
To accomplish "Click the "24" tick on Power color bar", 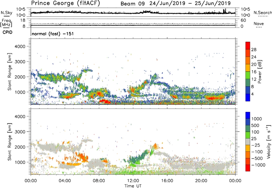I will (x=254, y=57).
